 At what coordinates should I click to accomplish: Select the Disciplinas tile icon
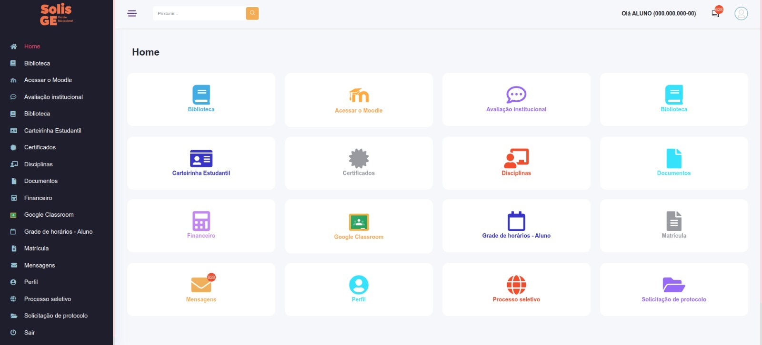516,159
